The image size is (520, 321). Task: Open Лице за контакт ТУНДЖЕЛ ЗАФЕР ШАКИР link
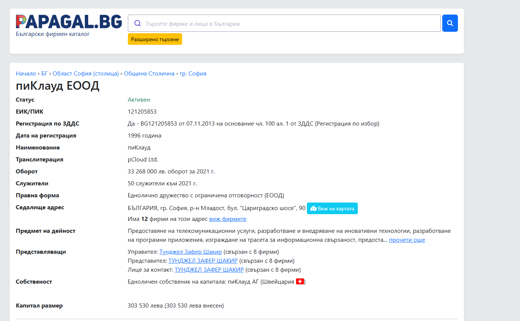coord(209,270)
